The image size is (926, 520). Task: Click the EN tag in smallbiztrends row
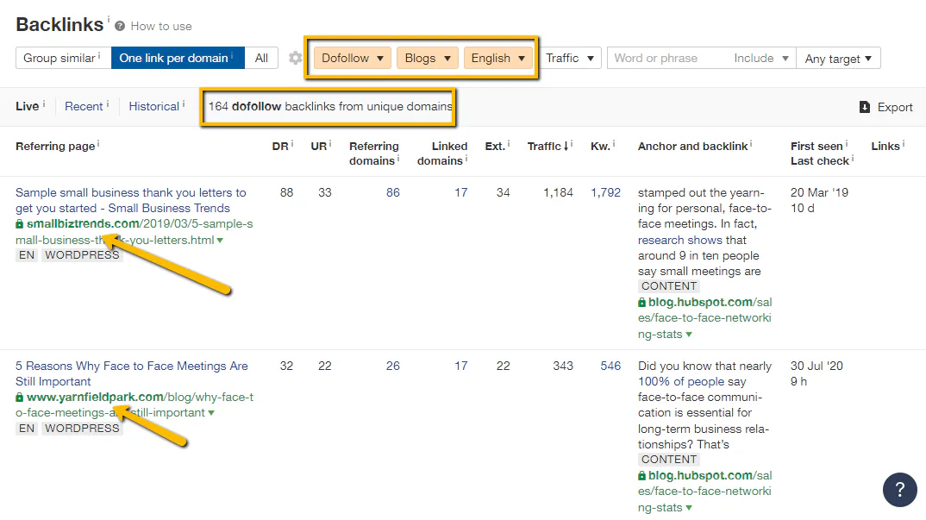tap(27, 255)
